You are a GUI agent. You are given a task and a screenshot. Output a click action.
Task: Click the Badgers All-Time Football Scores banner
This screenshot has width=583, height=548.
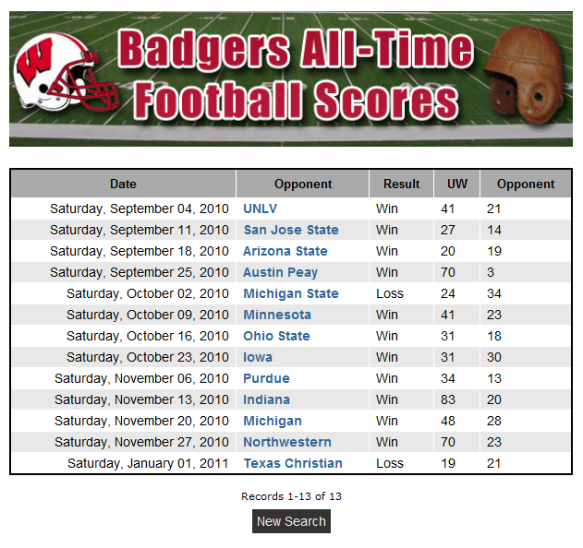click(291, 78)
